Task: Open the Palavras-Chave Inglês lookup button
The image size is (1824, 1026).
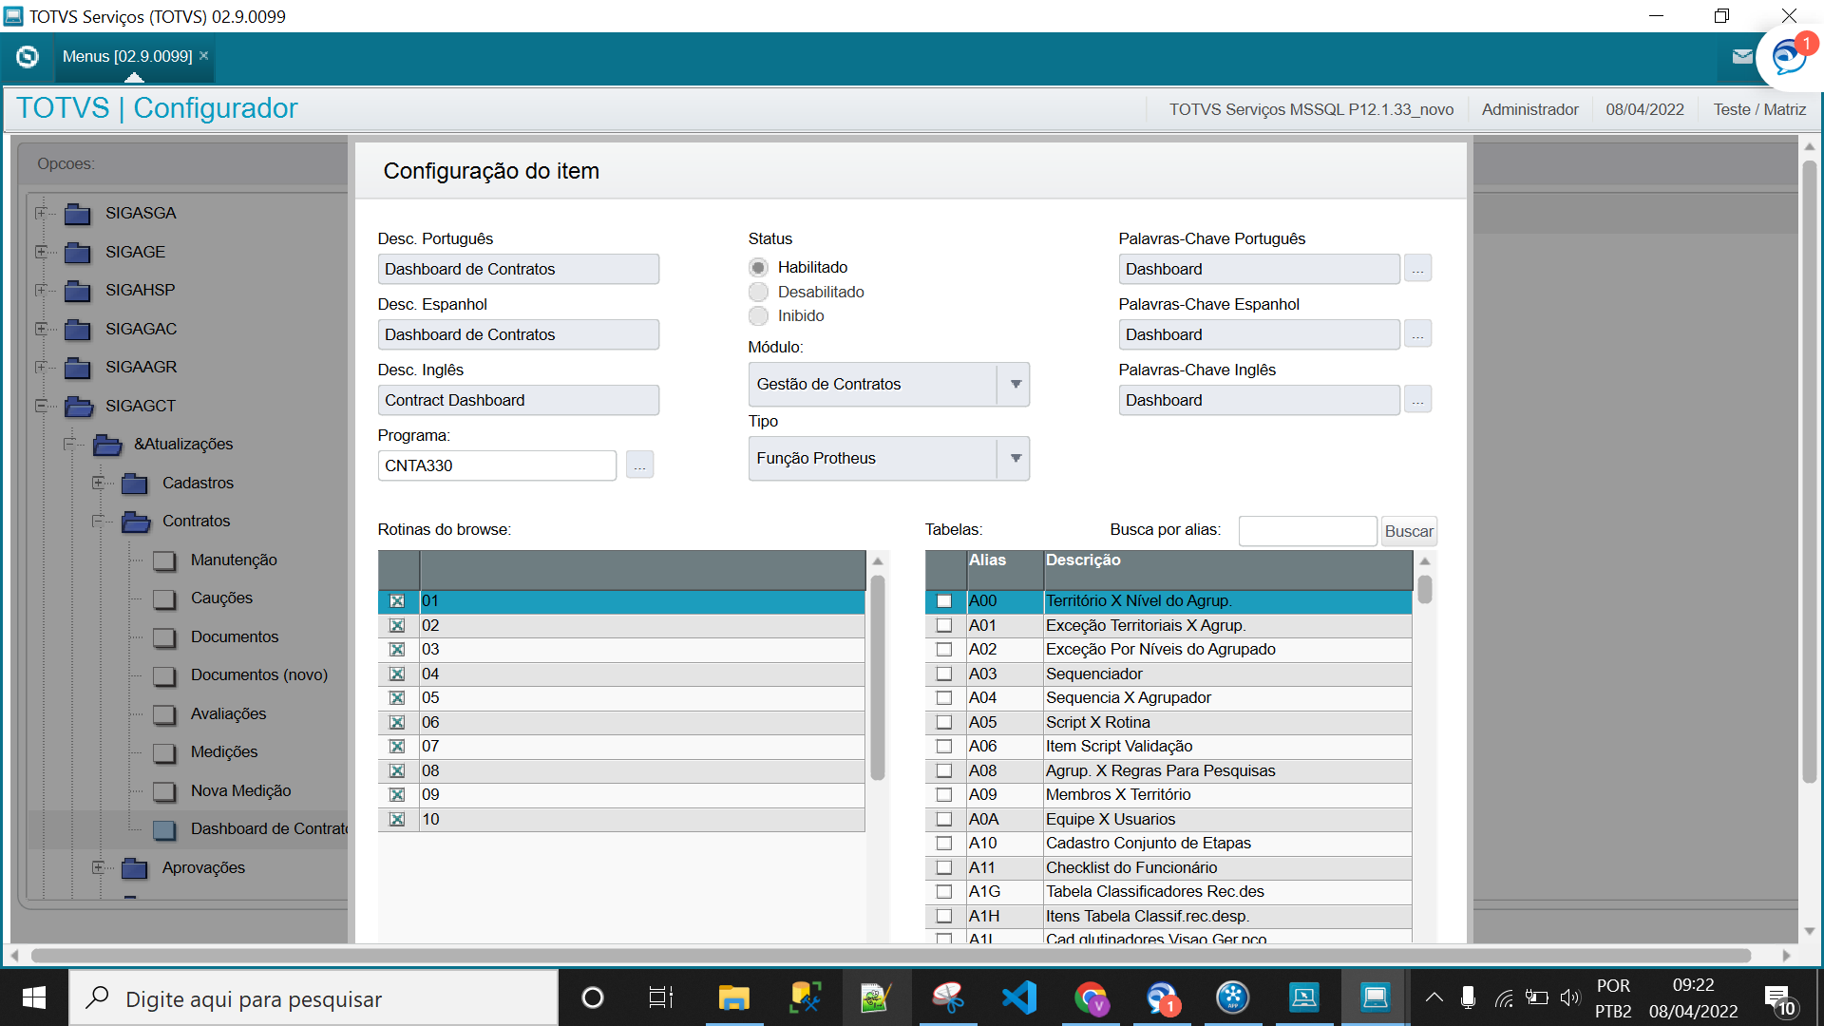Action: tap(1417, 400)
